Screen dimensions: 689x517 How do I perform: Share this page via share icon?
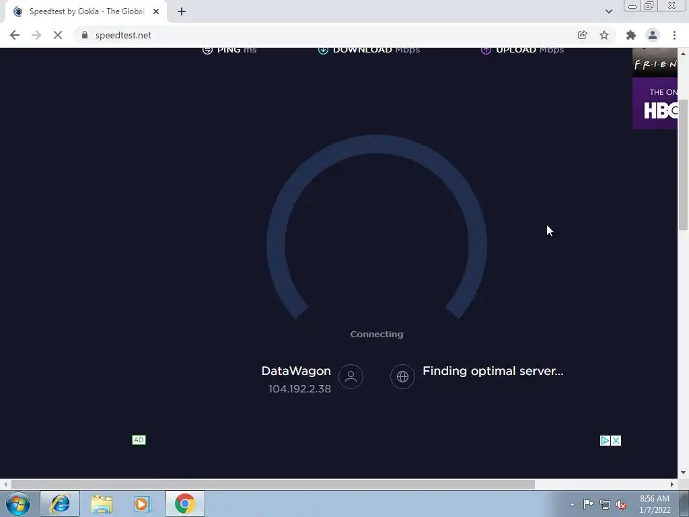coord(582,35)
